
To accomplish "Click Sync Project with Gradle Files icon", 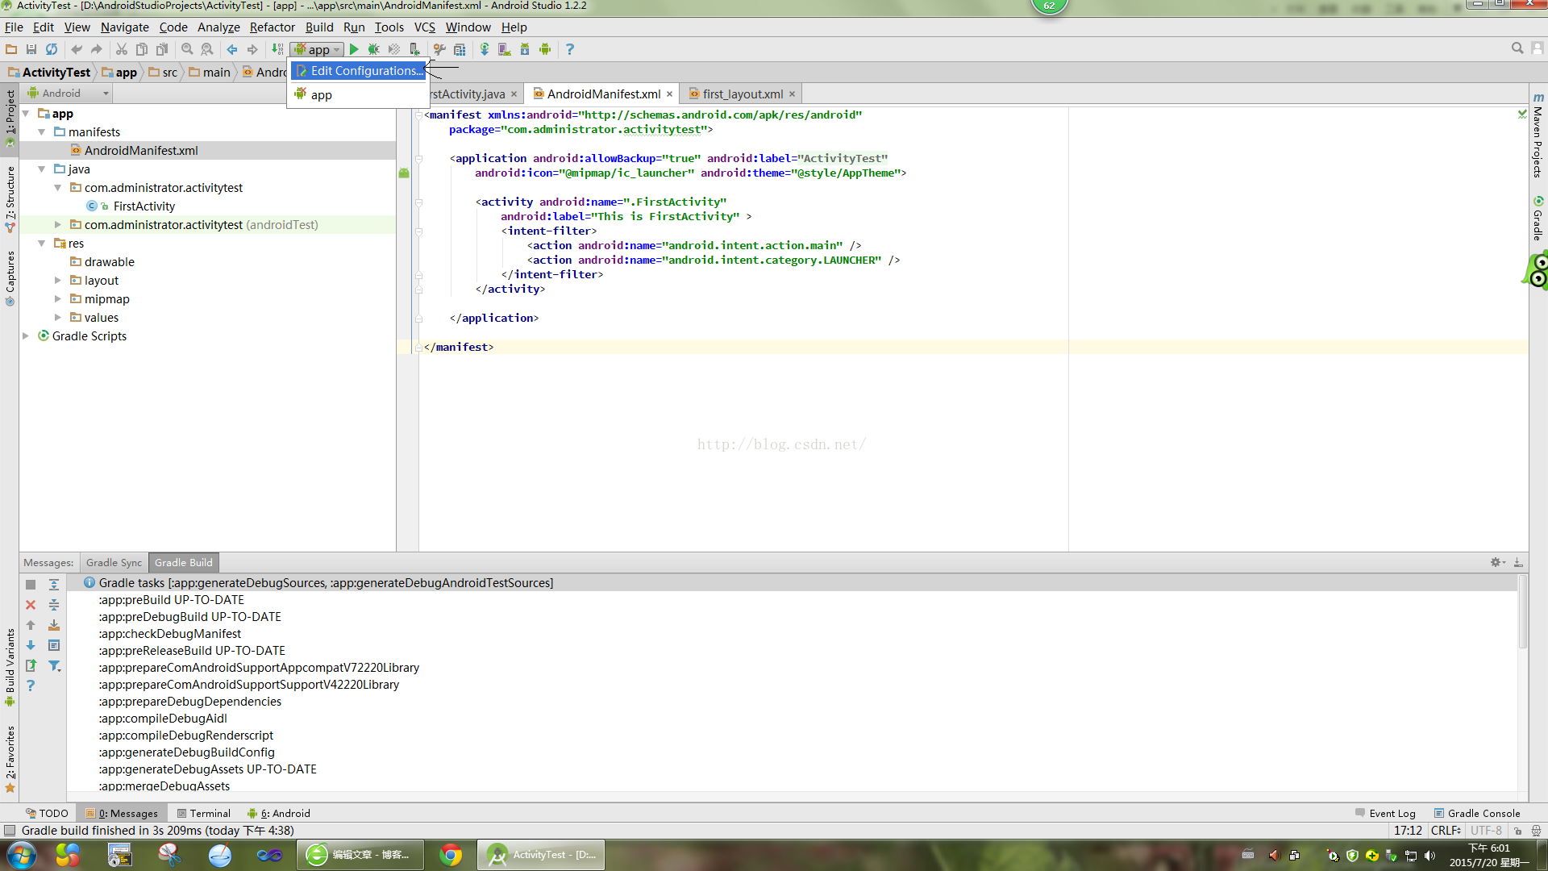I will pos(485,49).
